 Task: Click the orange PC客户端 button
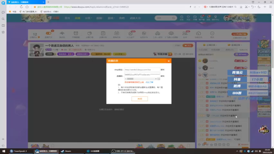[x=239, y=34]
